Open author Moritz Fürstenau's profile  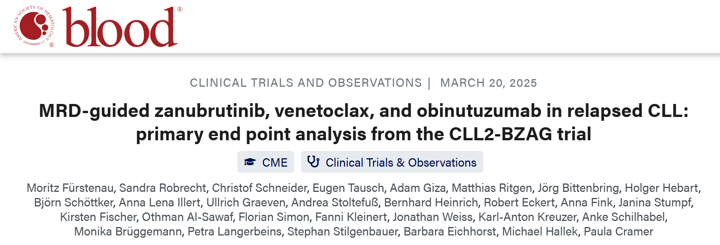[70, 188]
